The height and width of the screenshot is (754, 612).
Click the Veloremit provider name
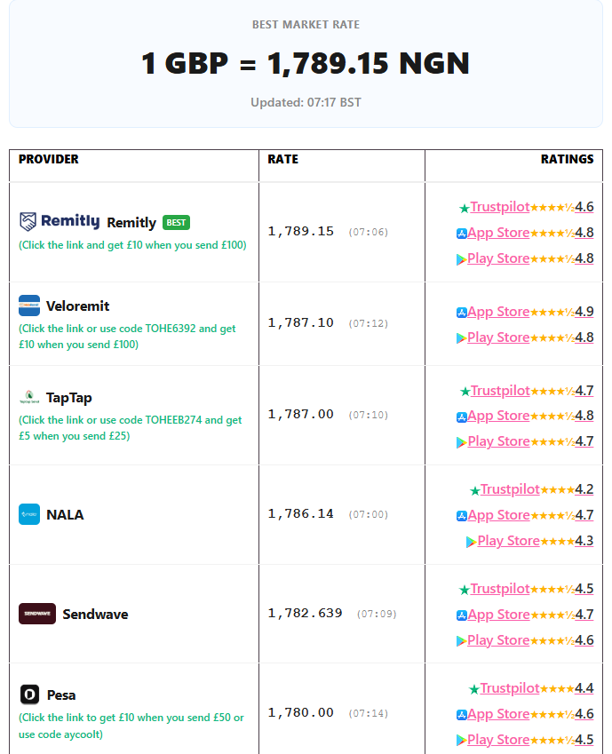(77, 306)
